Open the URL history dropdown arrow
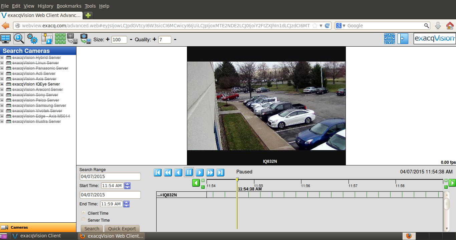Screen dimensions: 456x240 (321, 26)
